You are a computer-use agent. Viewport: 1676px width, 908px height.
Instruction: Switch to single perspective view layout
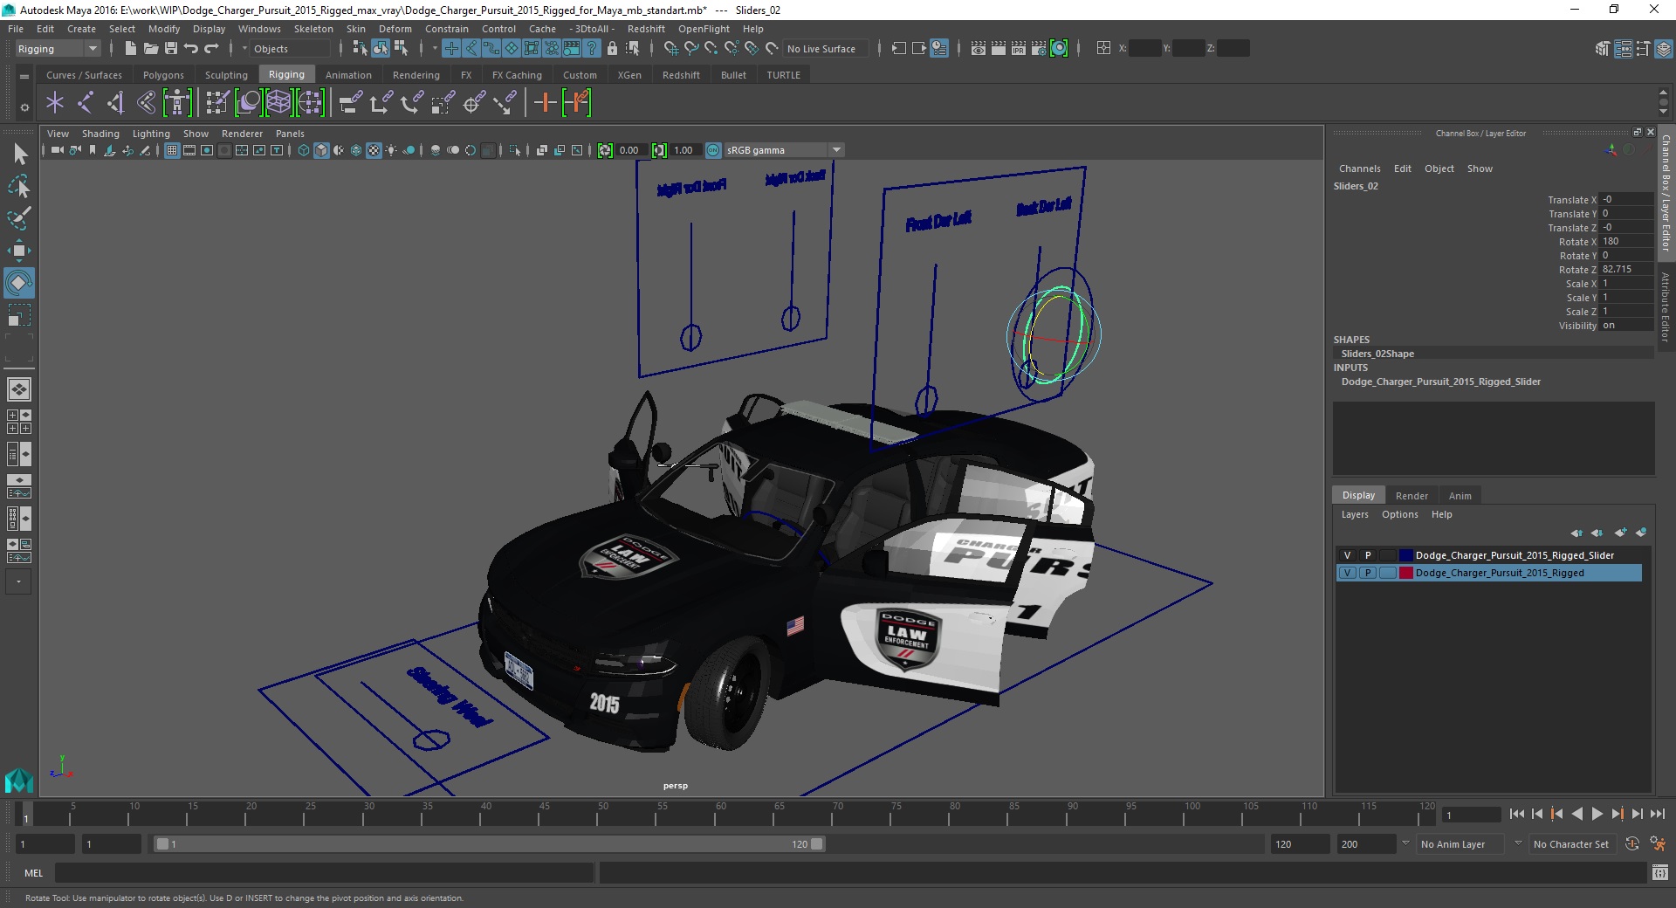point(18,389)
